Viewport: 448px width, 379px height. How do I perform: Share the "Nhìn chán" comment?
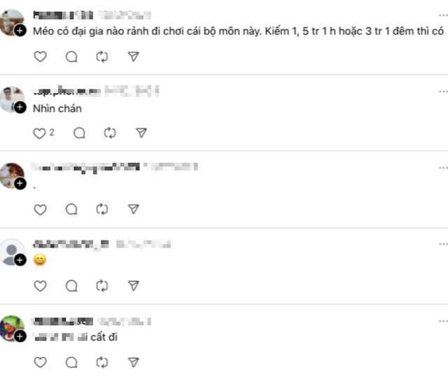141,133
